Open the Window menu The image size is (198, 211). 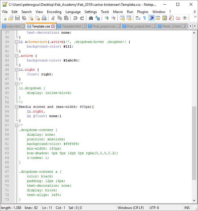pos(159,12)
